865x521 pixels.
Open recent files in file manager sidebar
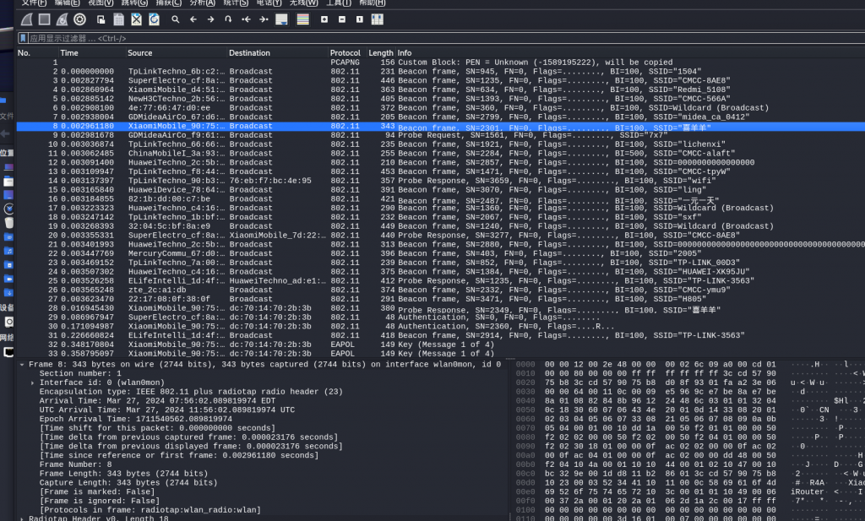tap(8, 209)
